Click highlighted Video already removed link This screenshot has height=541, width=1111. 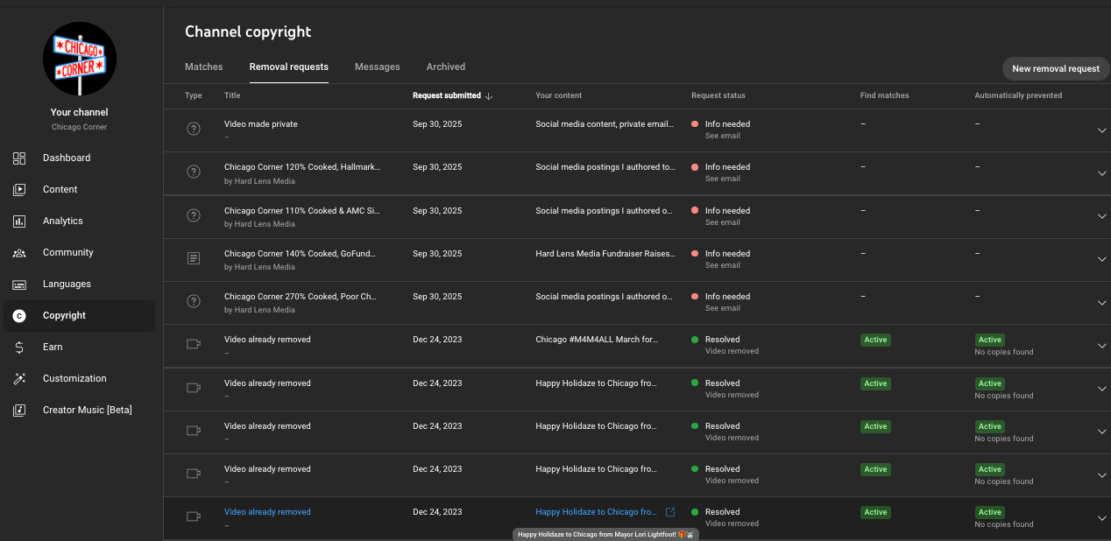click(x=267, y=512)
